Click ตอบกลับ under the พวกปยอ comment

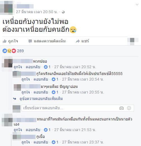click(x=33, y=67)
